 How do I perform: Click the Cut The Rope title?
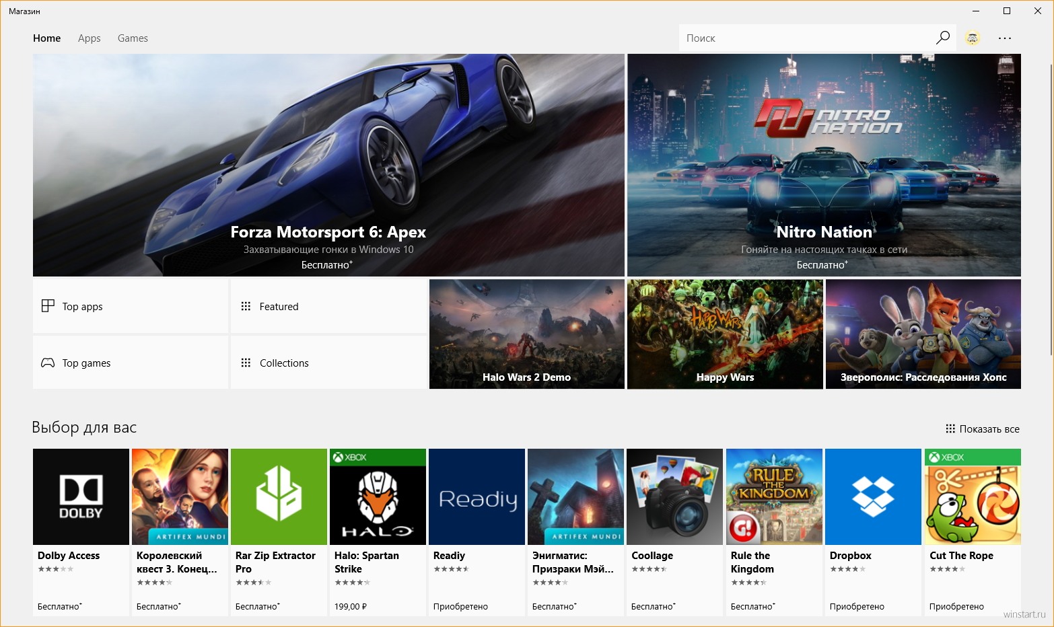[961, 555]
